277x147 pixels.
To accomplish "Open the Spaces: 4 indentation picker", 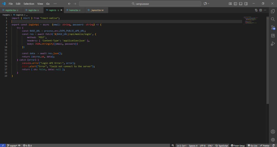I will (193, 145).
